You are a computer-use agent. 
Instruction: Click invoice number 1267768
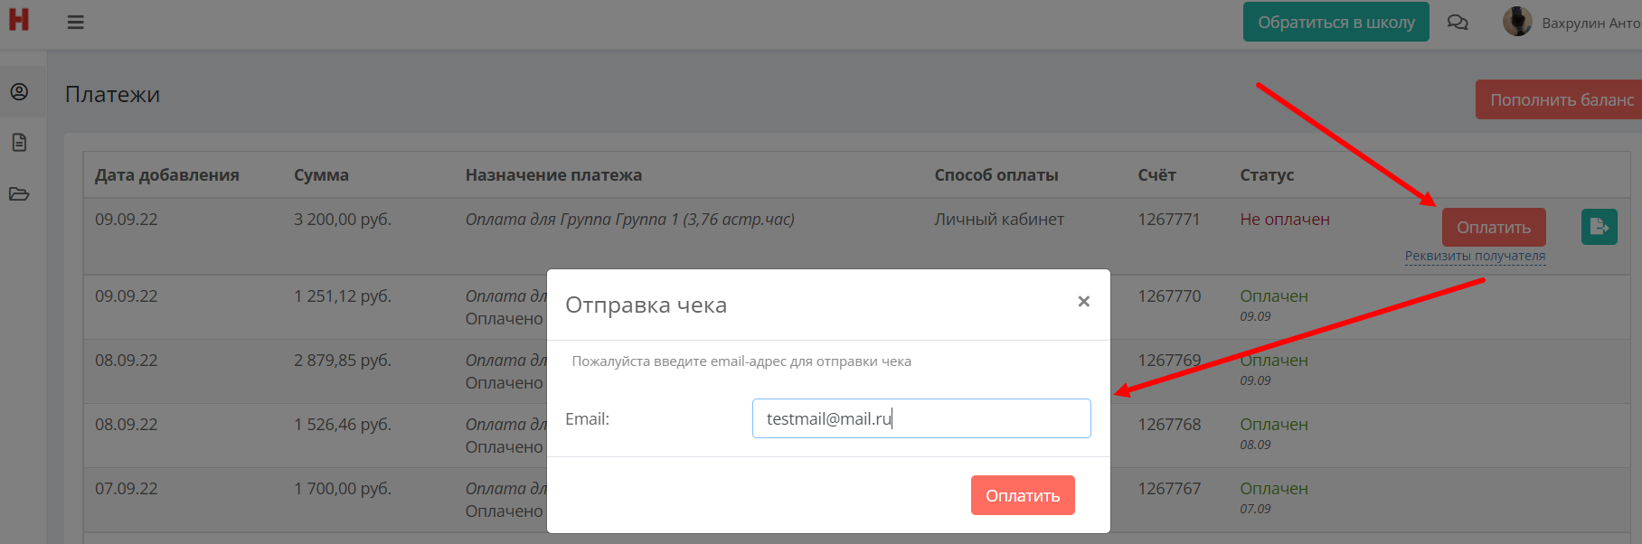click(1169, 424)
